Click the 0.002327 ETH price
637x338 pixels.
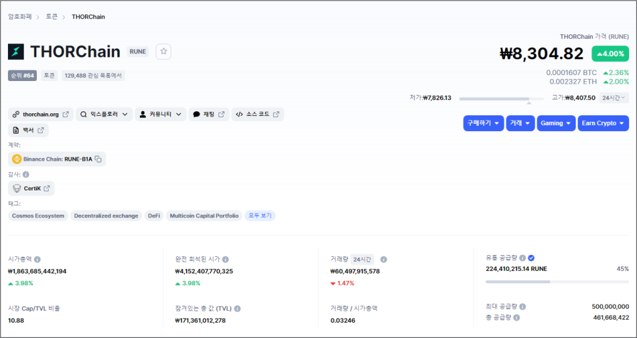click(573, 82)
